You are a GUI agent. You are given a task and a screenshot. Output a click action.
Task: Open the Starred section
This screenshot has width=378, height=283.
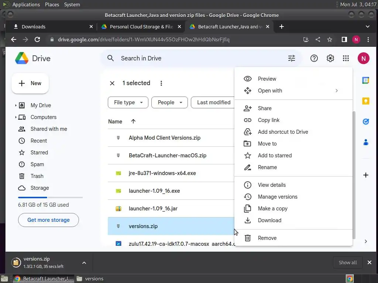39,153
